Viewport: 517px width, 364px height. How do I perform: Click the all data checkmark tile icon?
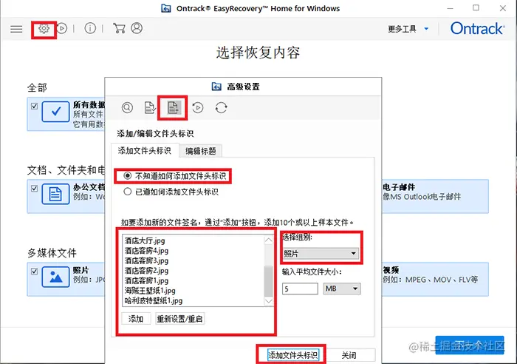click(55, 112)
